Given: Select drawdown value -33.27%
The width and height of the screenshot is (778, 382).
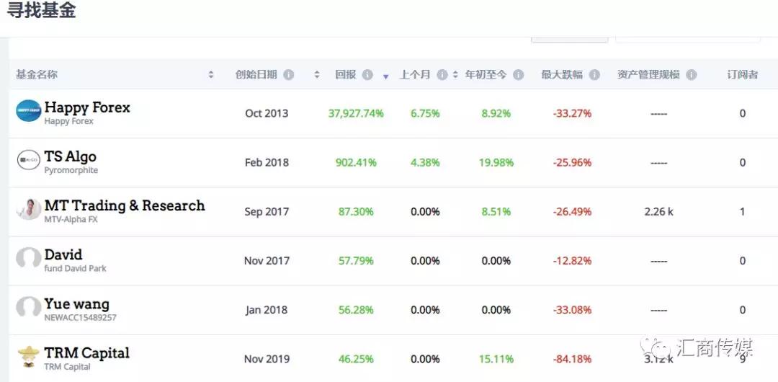Looking at the screenshot, I should (572, 113).
